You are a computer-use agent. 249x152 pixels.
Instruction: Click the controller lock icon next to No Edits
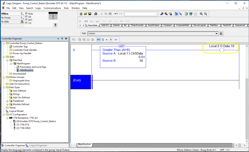[22, 22]
